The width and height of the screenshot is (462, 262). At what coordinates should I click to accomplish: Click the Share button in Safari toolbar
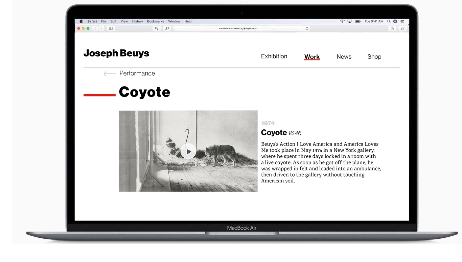click(x=392, y=28)
